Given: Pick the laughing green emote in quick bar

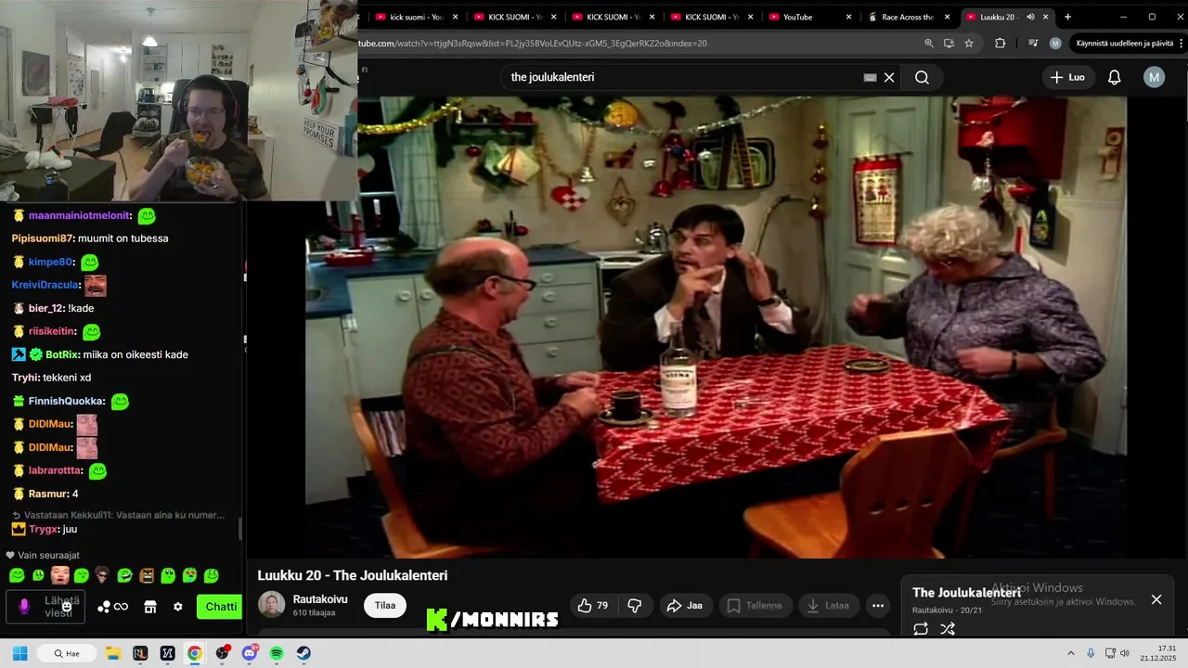Looking at the screenshot, I should [124, 576].
